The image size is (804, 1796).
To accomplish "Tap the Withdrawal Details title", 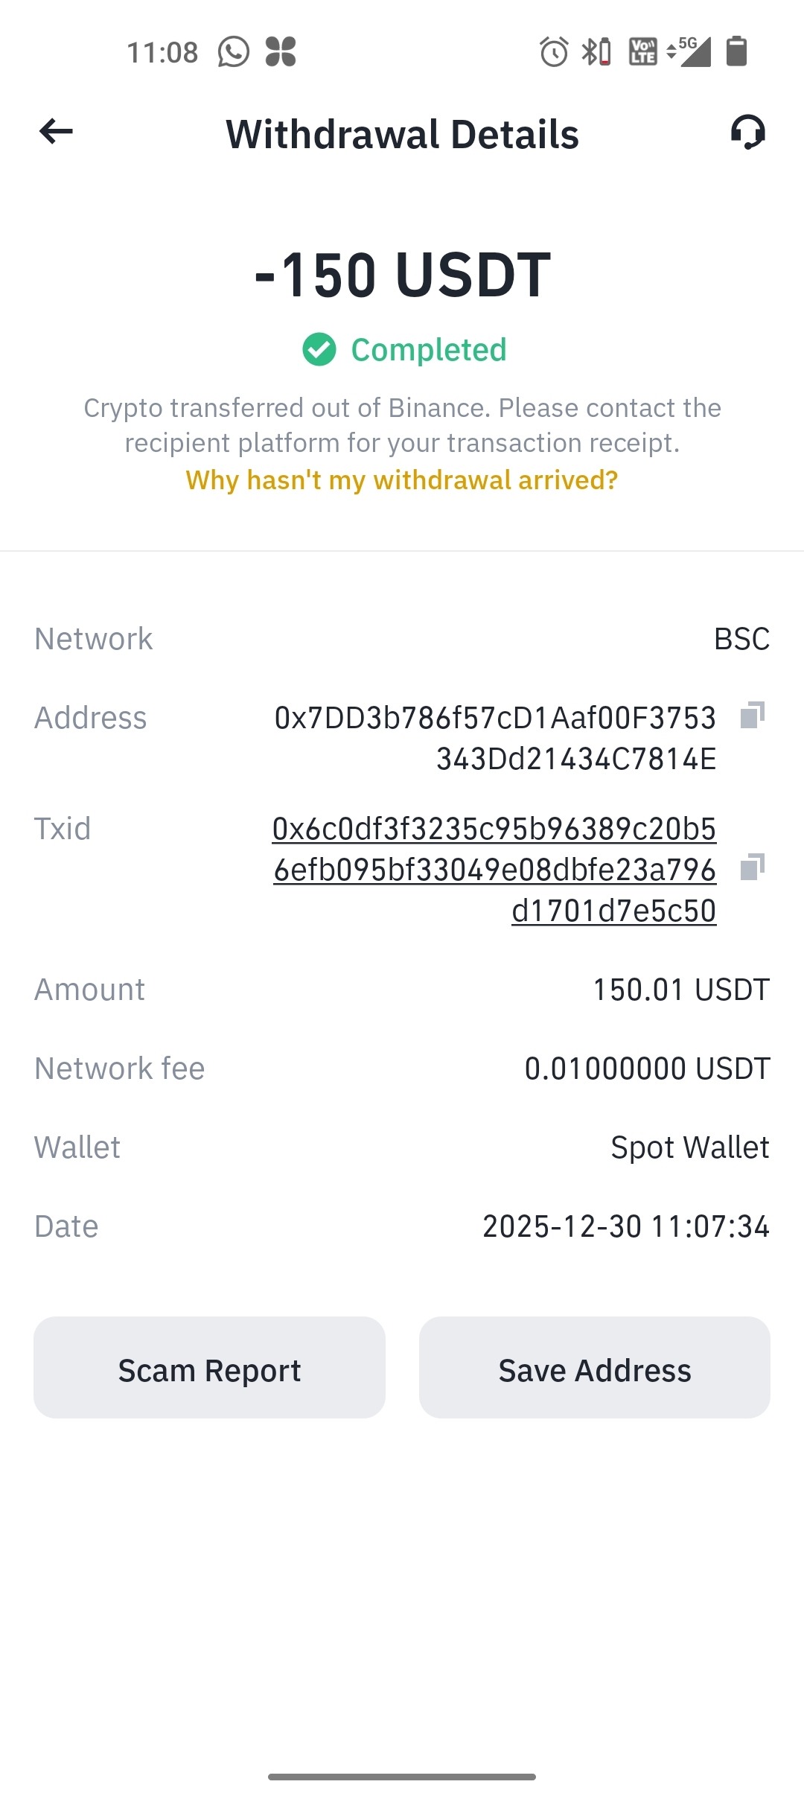I will [402, 134].
